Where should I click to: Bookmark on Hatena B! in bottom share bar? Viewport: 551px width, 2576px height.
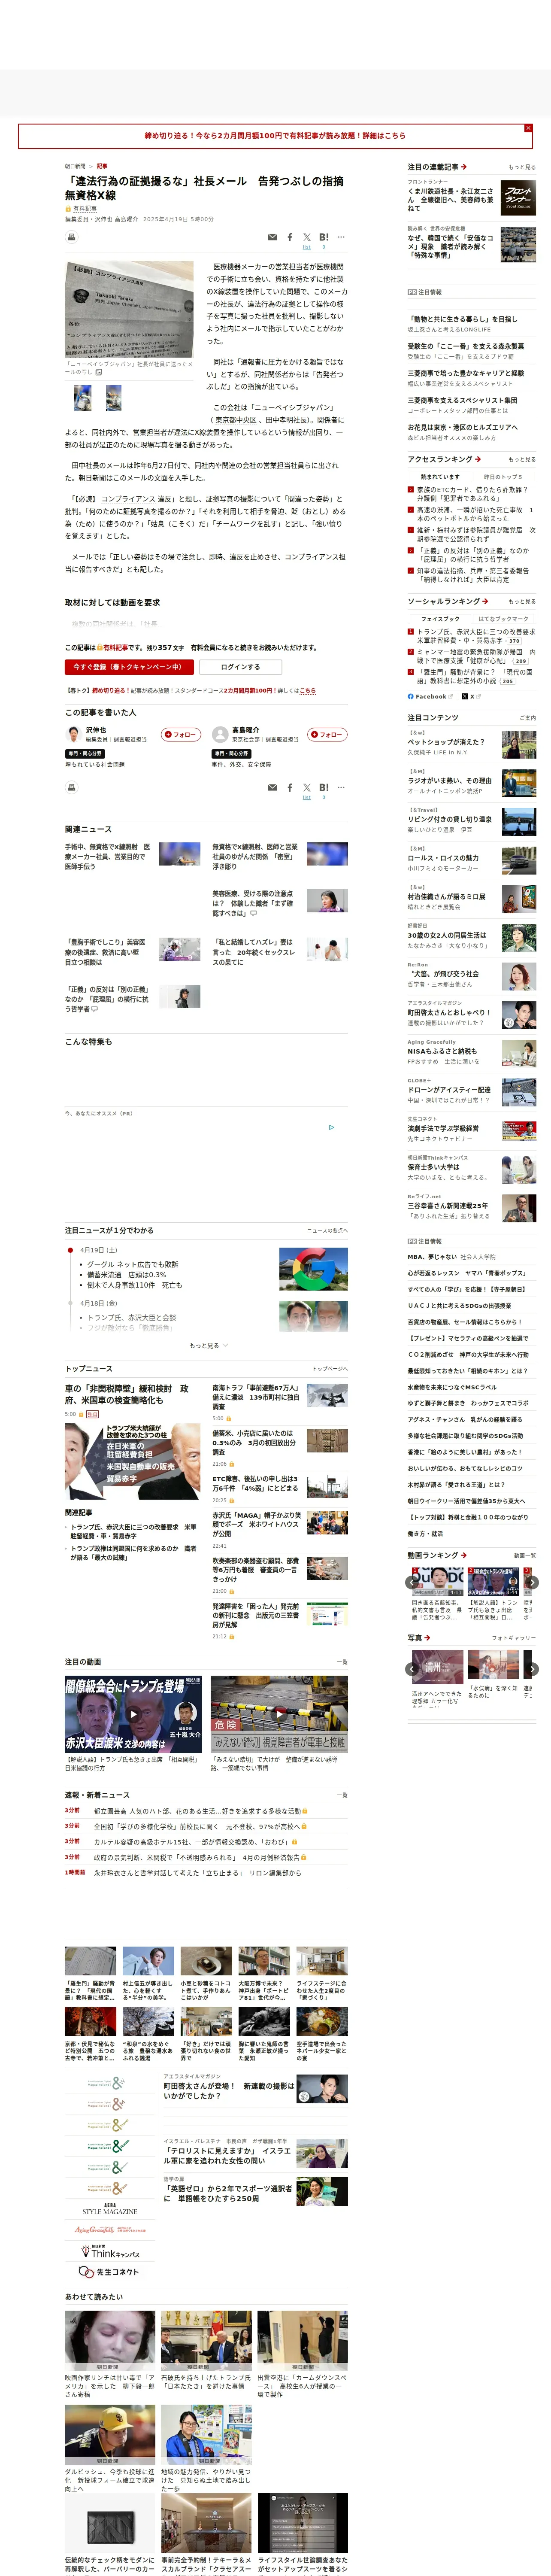pos(324,788)
